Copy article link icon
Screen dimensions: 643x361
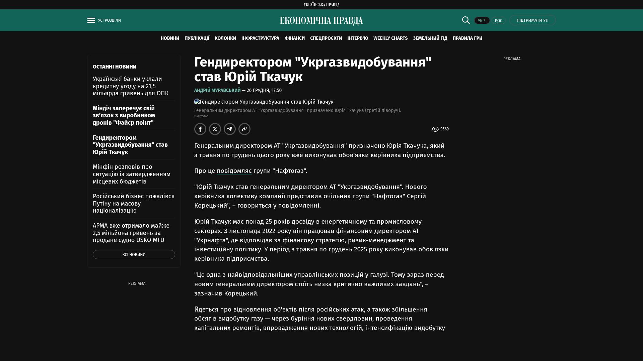click(244, 129)
